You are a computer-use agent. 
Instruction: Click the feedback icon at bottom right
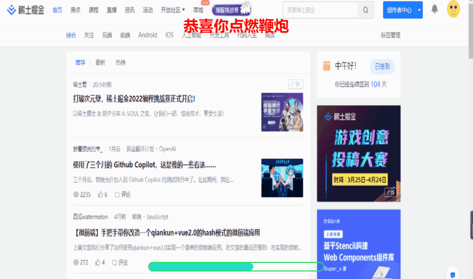(452, 274)
